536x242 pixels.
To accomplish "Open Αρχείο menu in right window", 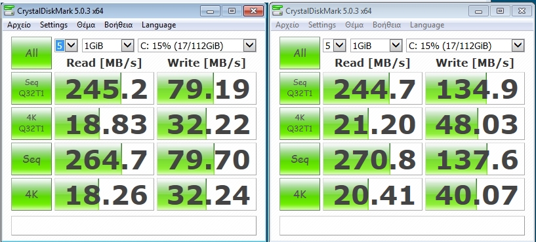I will point(287,25).
